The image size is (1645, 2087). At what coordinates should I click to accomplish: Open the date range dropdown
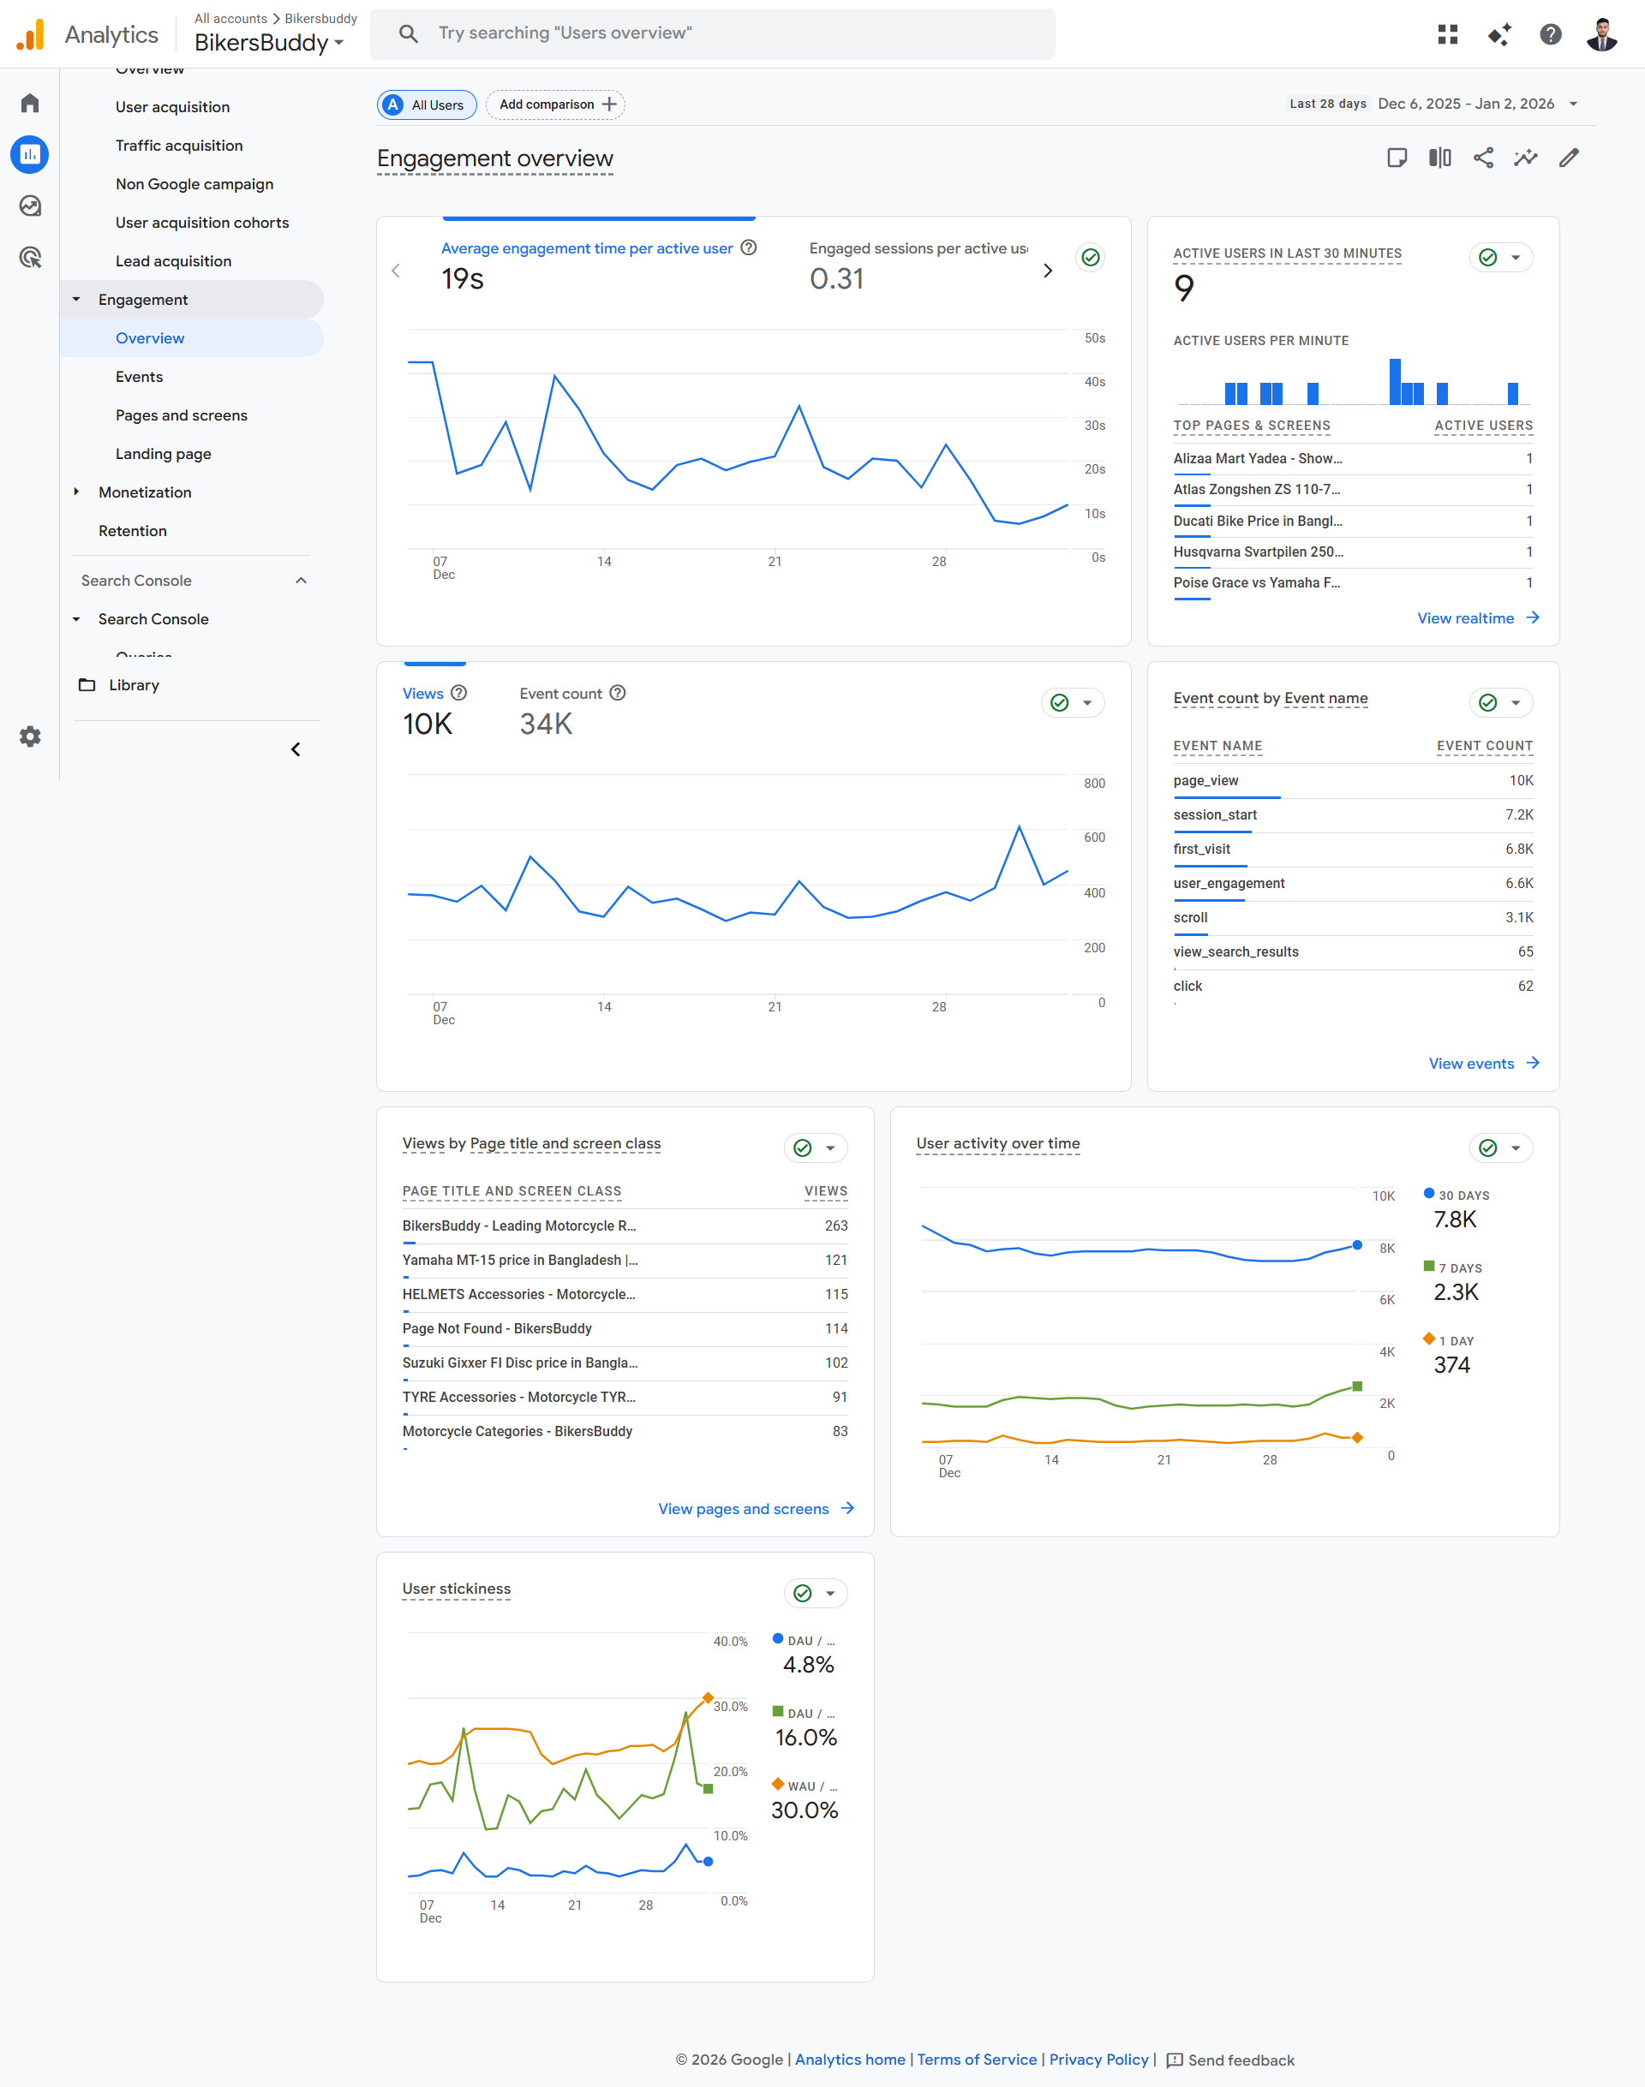(1465, 104)
